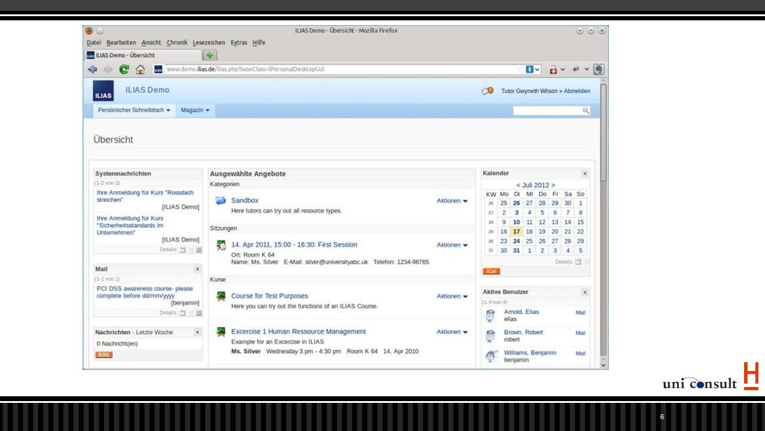The image size is (765, 431).
Task: Click the Sandbox folder icon
Action: [x=221, y=201]
